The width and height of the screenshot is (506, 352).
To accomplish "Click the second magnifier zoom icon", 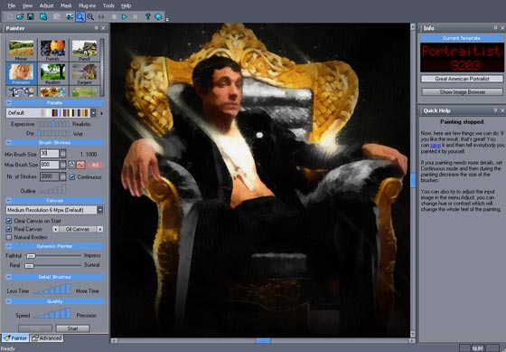I will pos(90,16).
